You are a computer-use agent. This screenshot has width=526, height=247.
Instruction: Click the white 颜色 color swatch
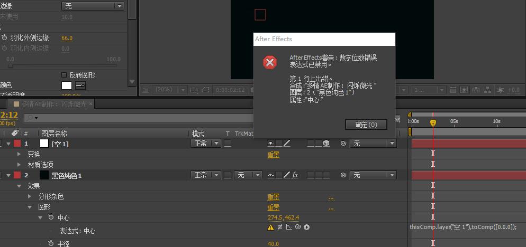(67, 85)
